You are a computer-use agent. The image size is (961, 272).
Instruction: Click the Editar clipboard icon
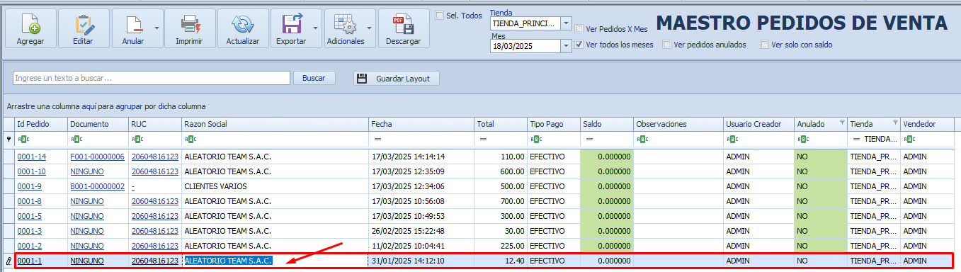84,24
